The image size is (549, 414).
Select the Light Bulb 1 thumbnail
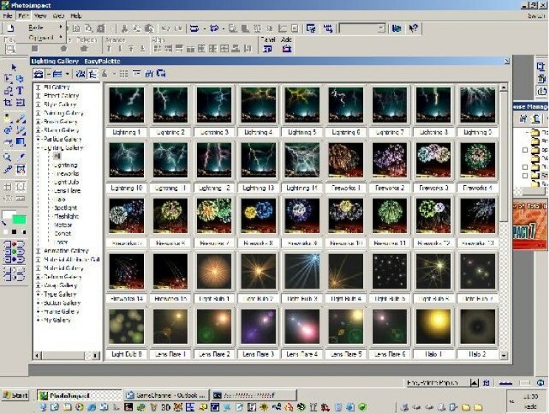tap(214, 272)
